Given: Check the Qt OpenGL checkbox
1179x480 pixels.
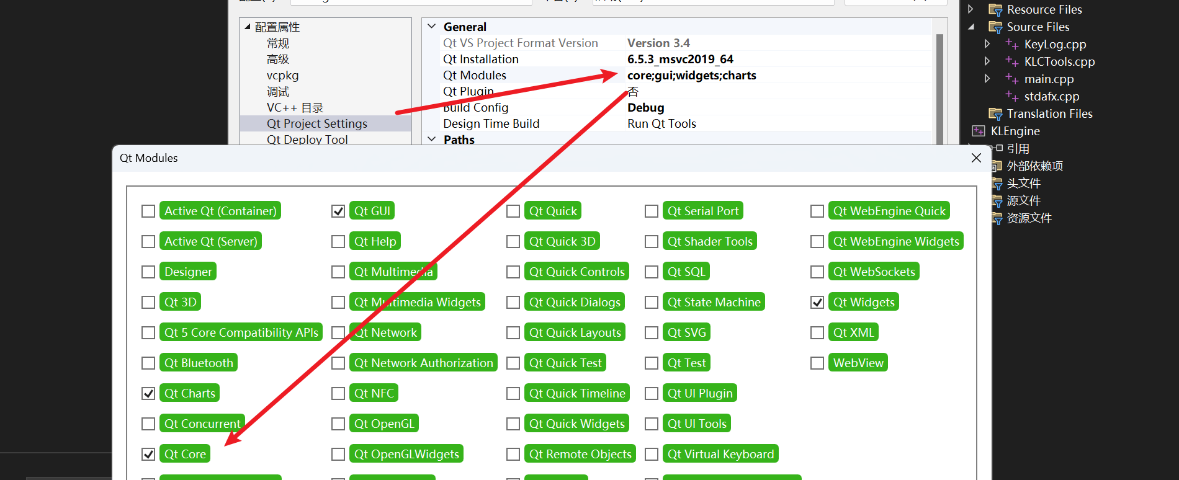Looking at the screenshot, I should coord(338,424).
